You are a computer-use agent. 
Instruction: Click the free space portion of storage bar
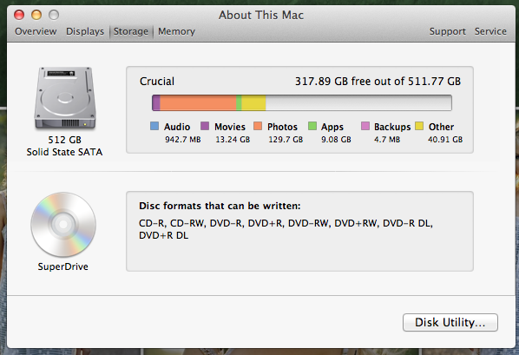[x=358, y=103]
